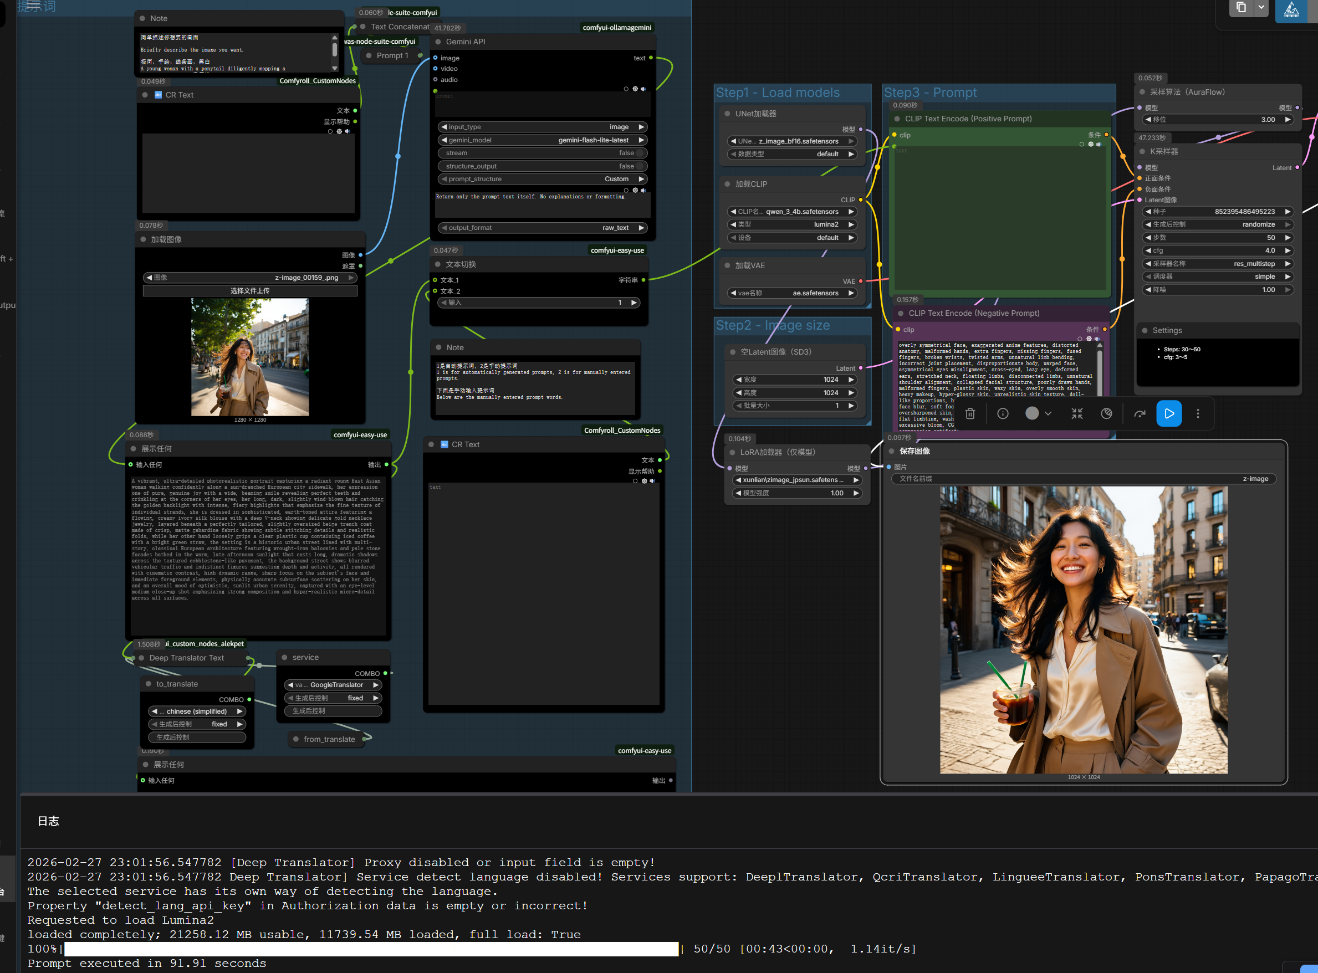Click the bypass node icon in toolbar
The width and height of the screenshot is (1318, 973).
(1106, 413)
